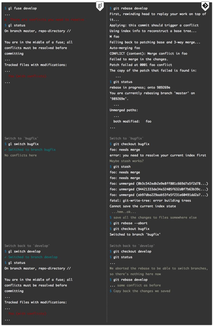This screenshot has height=326, width=213.
Task: Click the checkmark before 'Switched to branch bugfix'
Action: pos(6,150)
